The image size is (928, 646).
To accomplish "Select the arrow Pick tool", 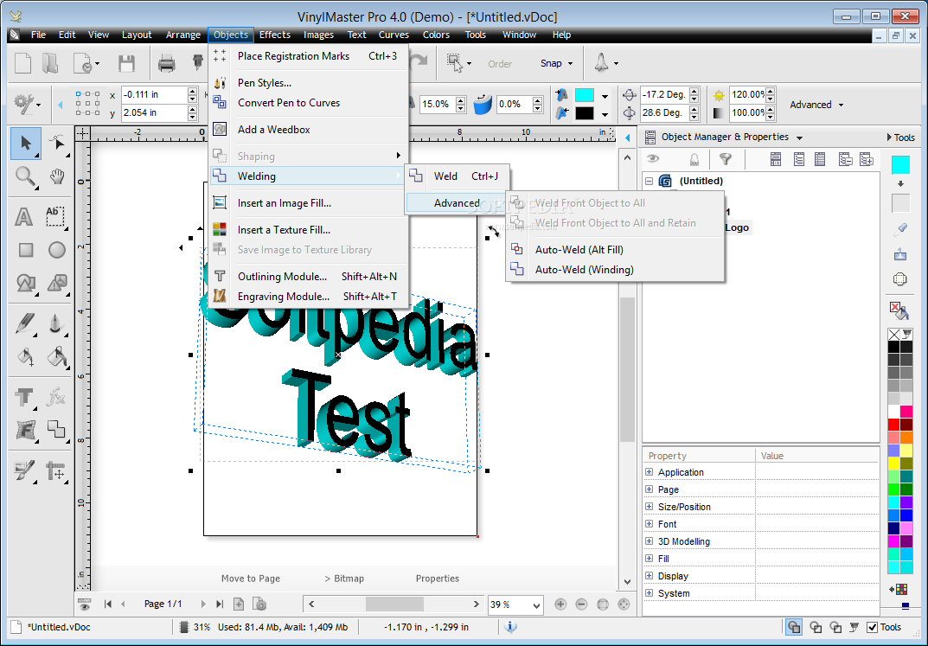I will pyautogui.click(x=25, y=144).
